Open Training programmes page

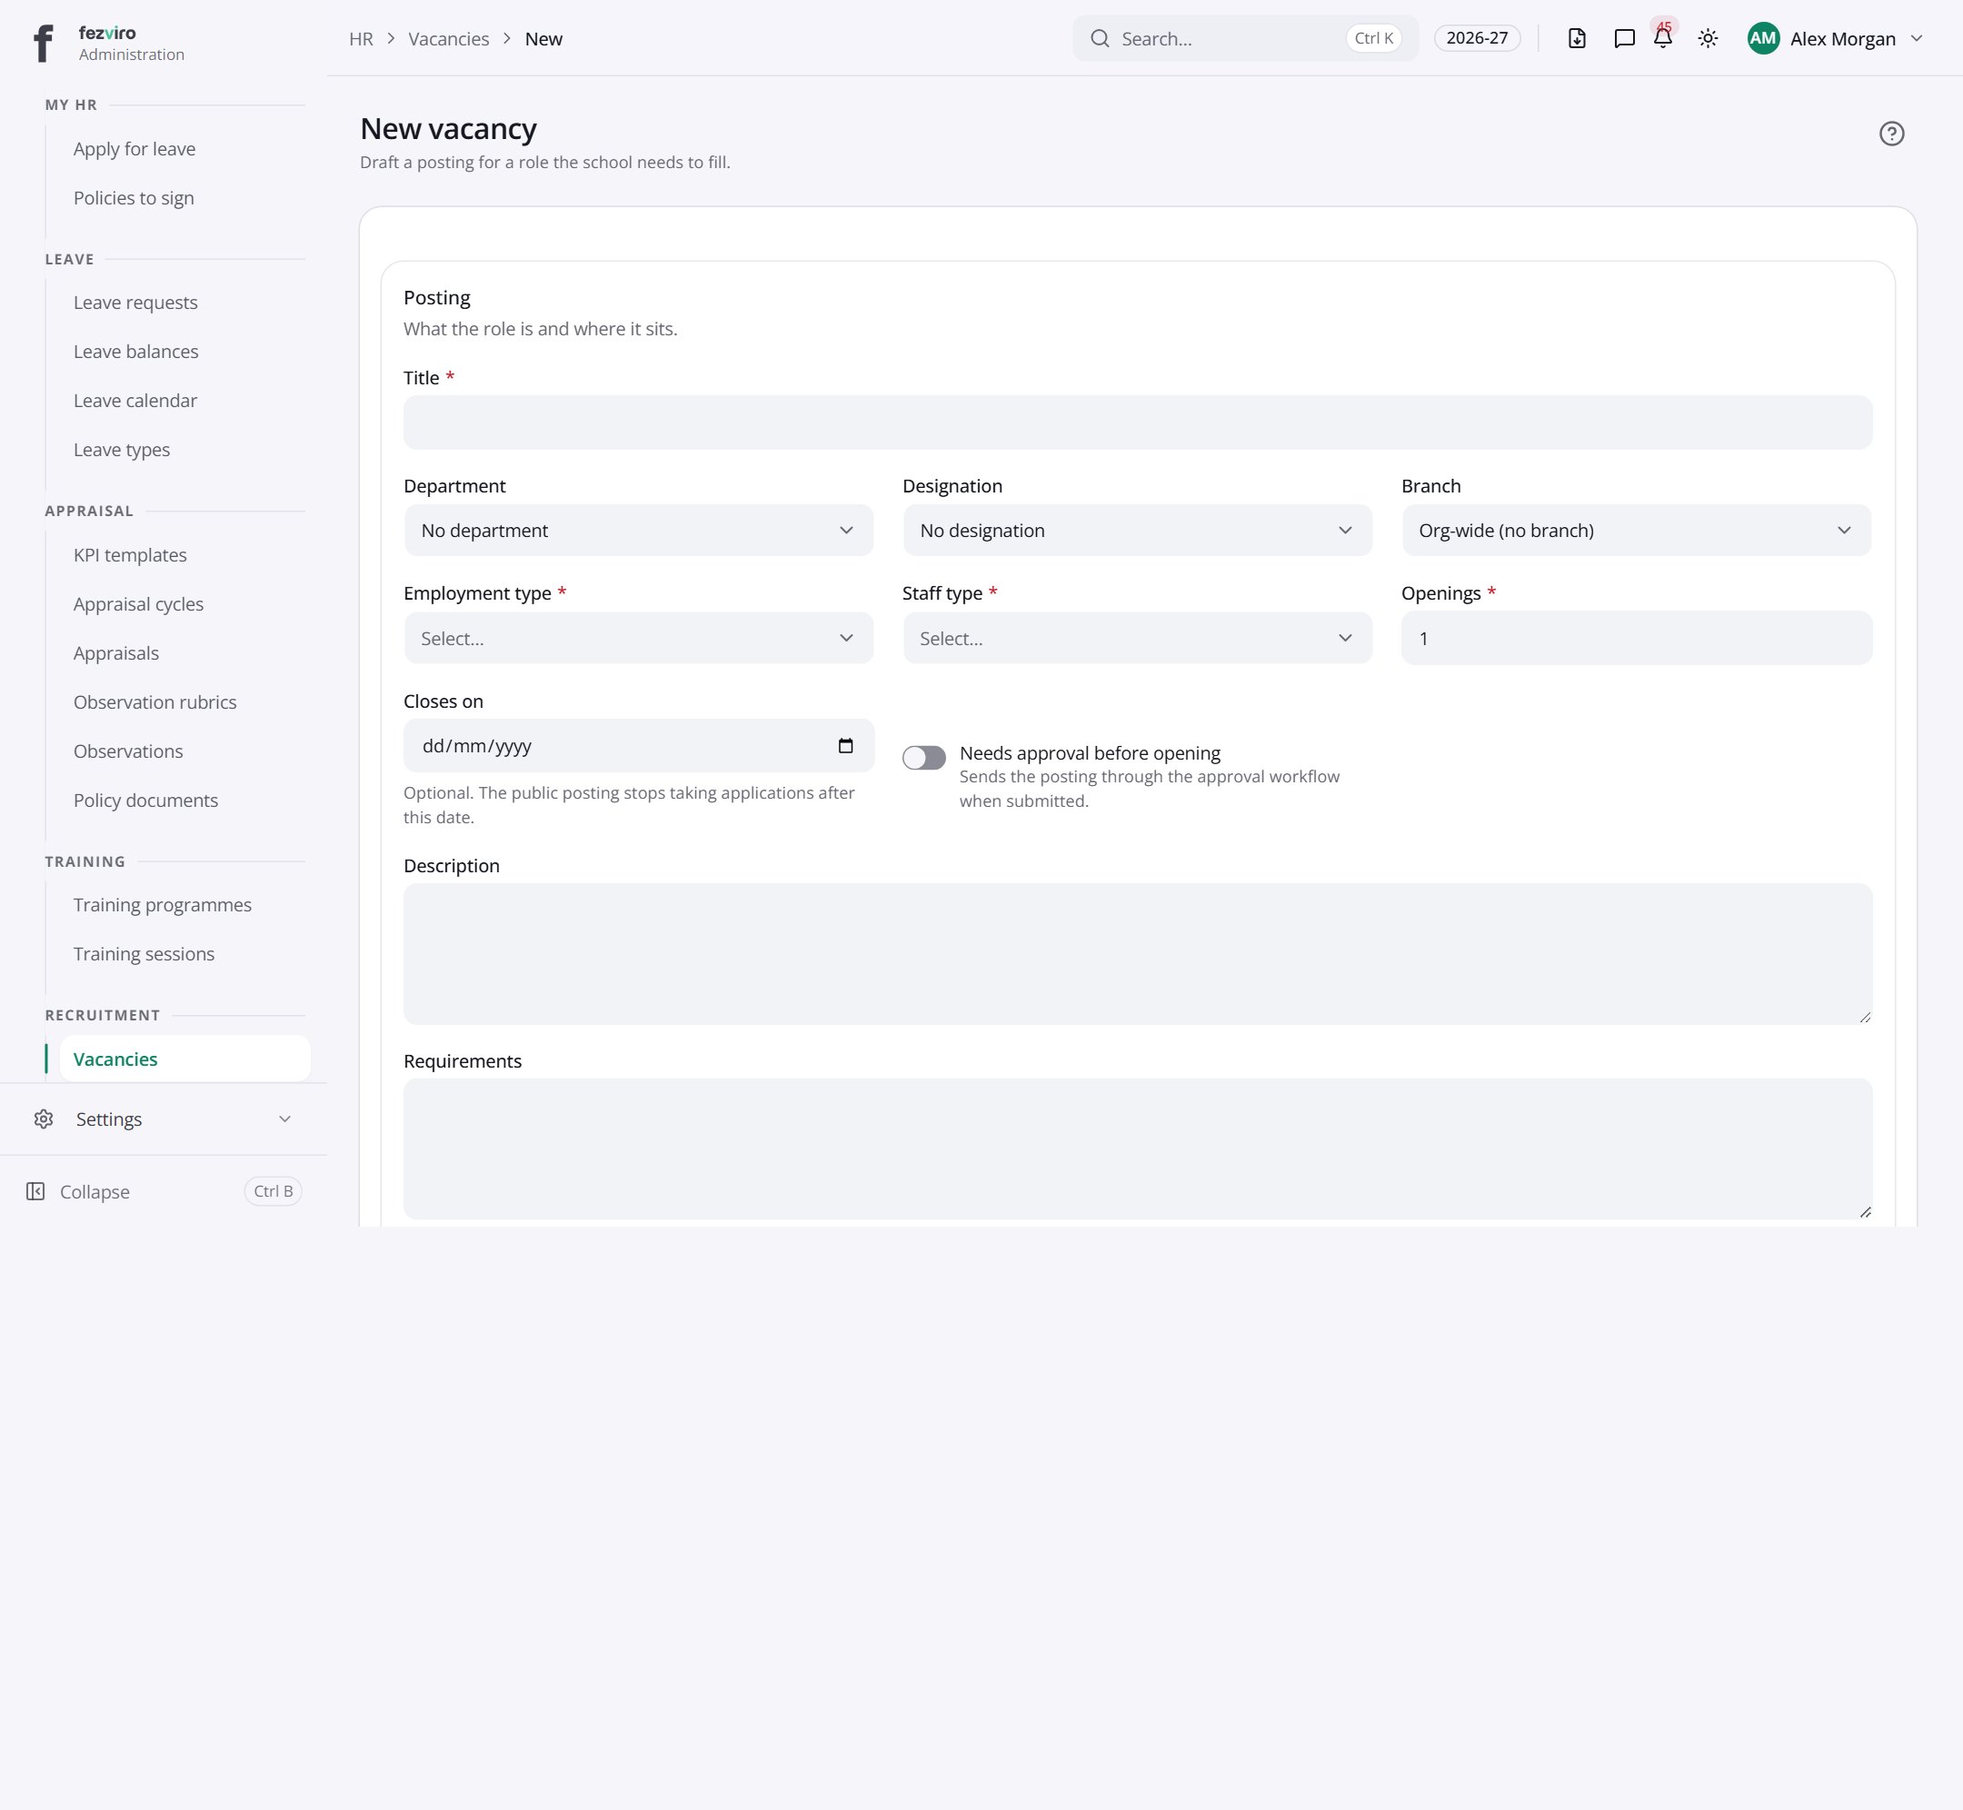coord(163,905)
